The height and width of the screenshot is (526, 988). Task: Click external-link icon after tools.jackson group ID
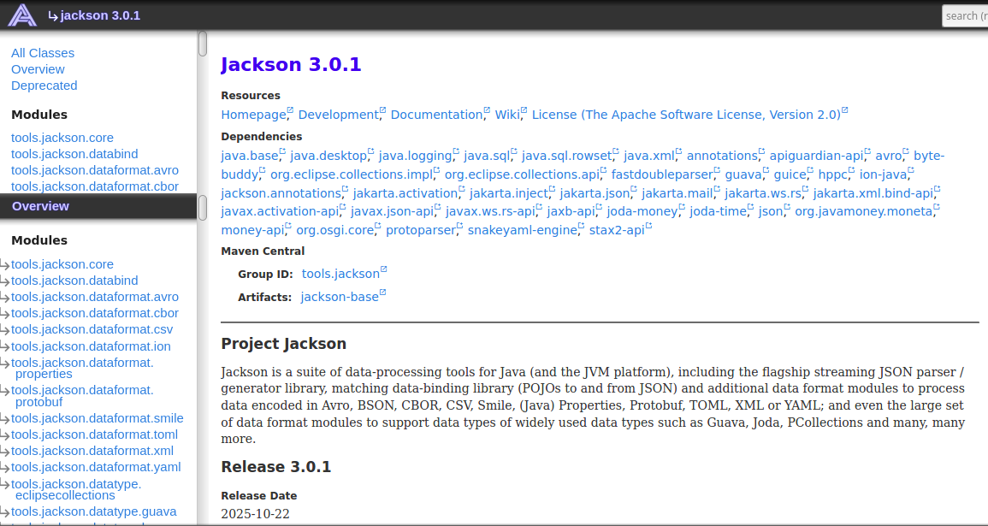coord(384,269)
